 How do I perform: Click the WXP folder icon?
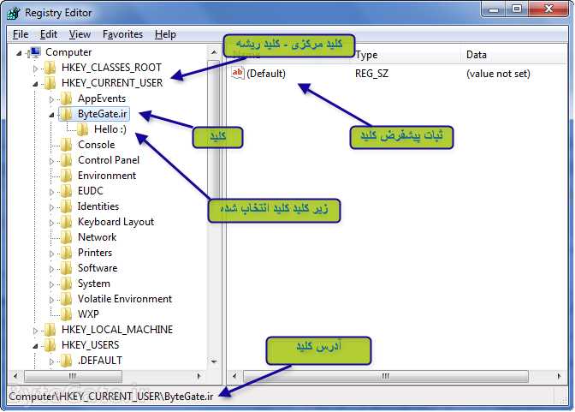point(66,314)
